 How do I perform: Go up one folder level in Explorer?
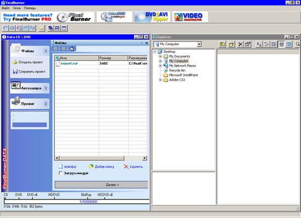pyautogui.click(x=222, y=44)
